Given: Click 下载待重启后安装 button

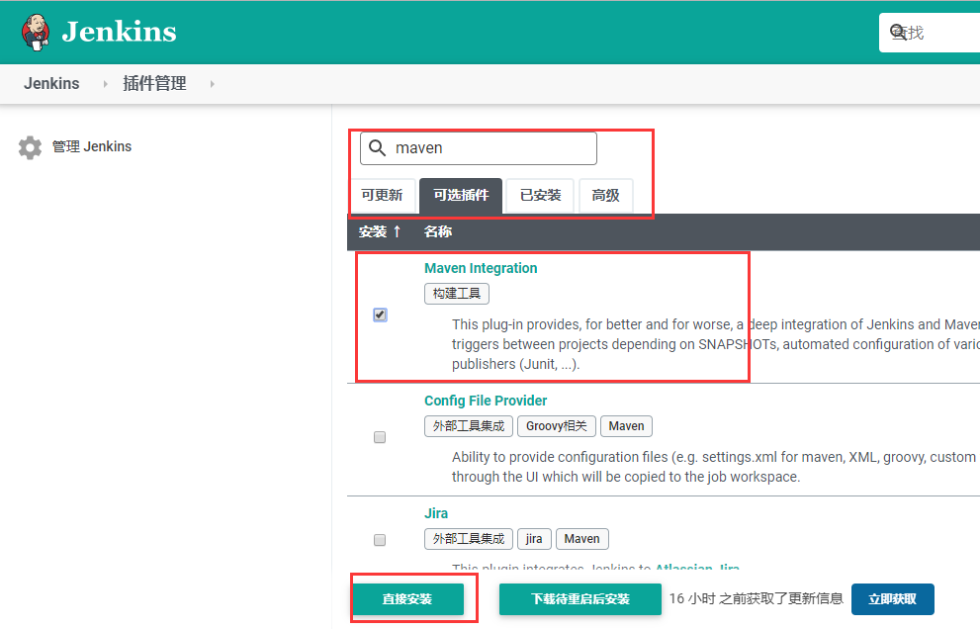Looking at the screenshot, I should 580,599.
